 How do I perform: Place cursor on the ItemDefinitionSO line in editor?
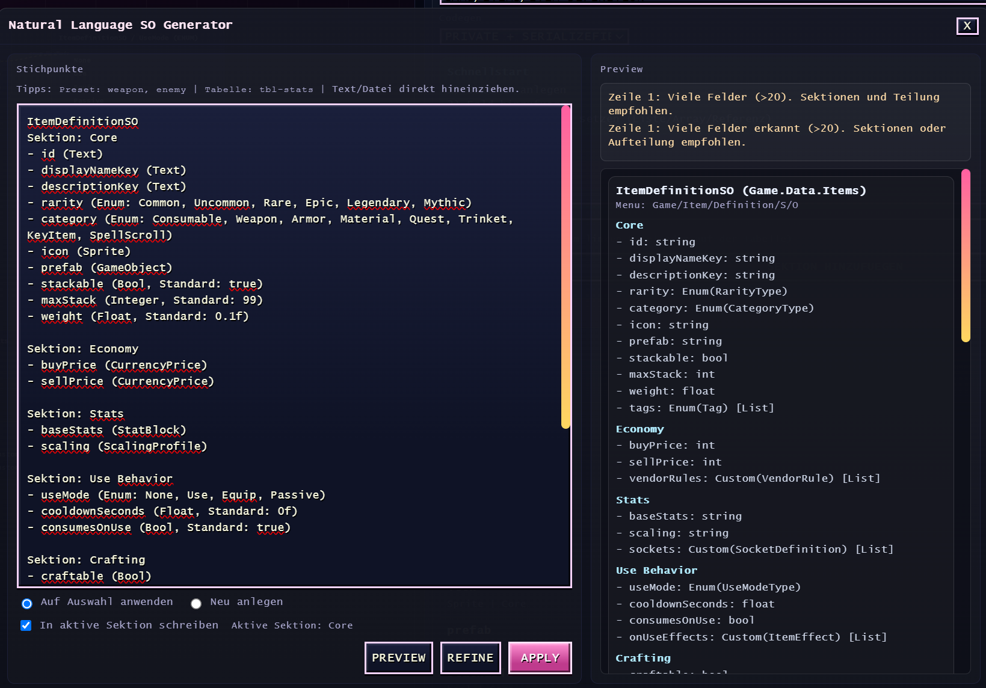pos(82,121)
